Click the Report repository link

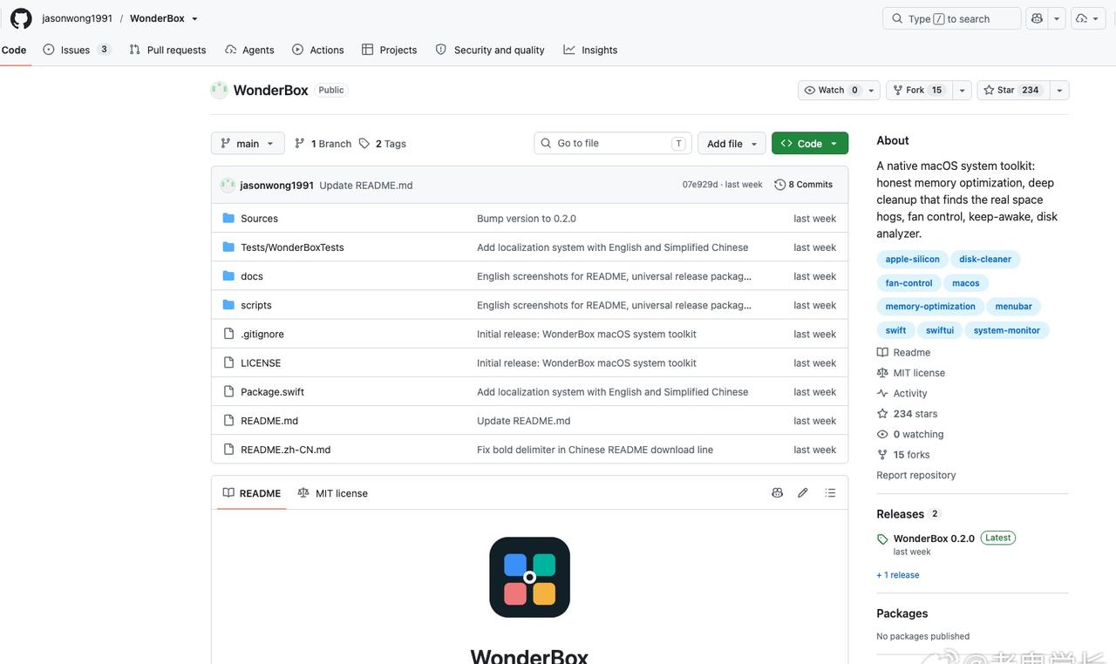tap(916, 475)
